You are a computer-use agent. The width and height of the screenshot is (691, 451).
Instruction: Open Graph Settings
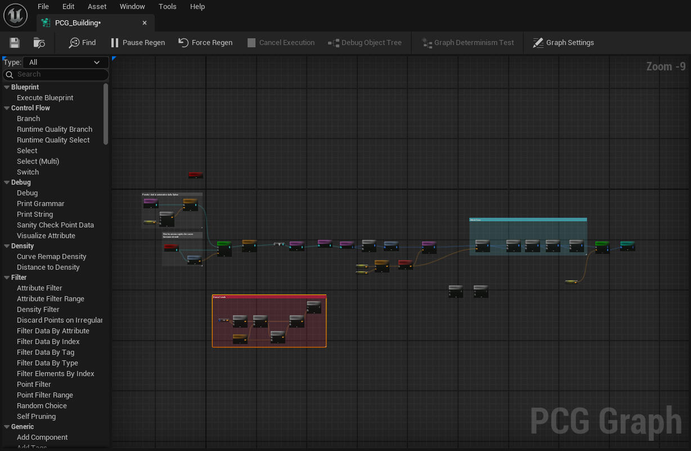click(x=564, y=42)
